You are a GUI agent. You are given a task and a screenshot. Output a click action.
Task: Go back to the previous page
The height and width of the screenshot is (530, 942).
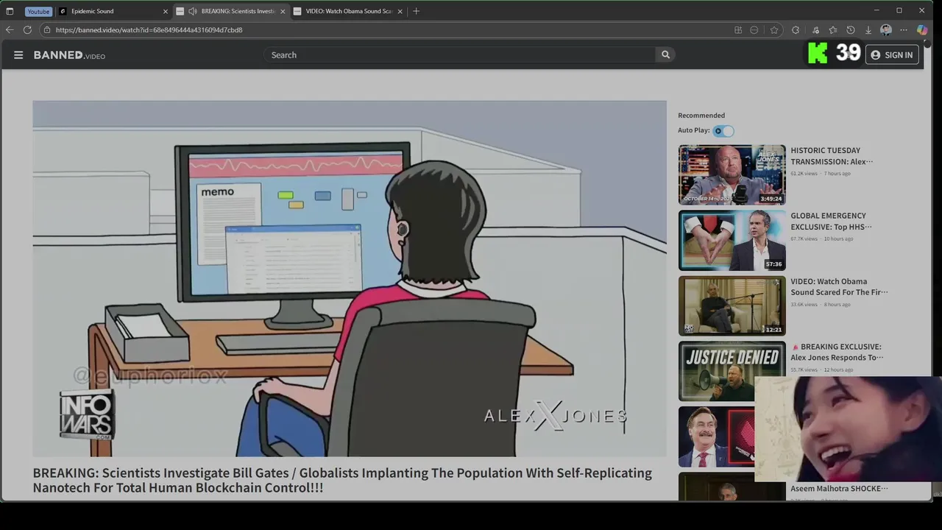(x=10, y=30)
